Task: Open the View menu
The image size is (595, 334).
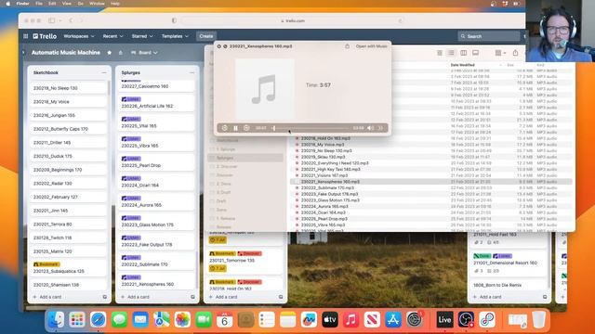Action: pyautogui.click(x=67, y=4)
